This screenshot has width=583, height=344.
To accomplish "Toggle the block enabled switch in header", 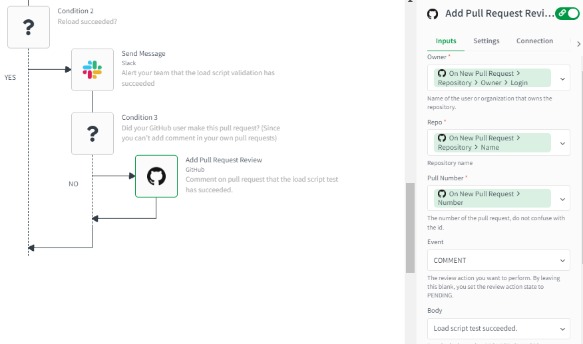I will (568, 13).
